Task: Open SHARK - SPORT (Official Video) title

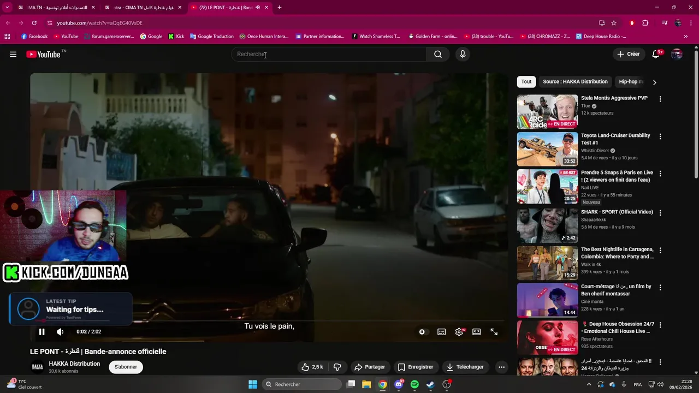Action: pos(617,212)
